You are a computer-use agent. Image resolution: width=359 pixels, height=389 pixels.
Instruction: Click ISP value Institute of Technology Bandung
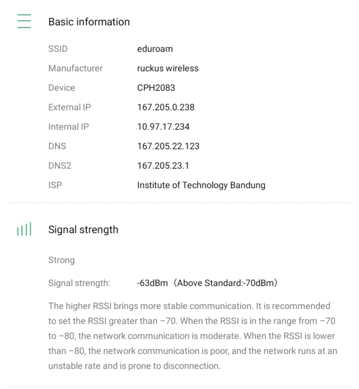tap(201, 185)
